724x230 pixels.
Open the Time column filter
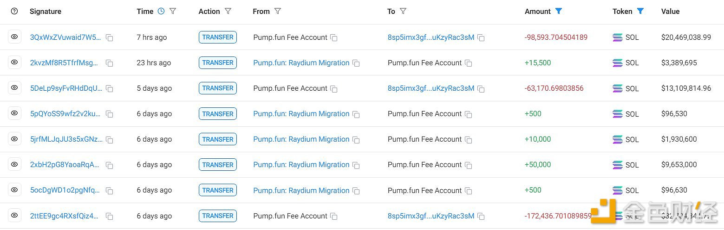click(x=173, y=11)
